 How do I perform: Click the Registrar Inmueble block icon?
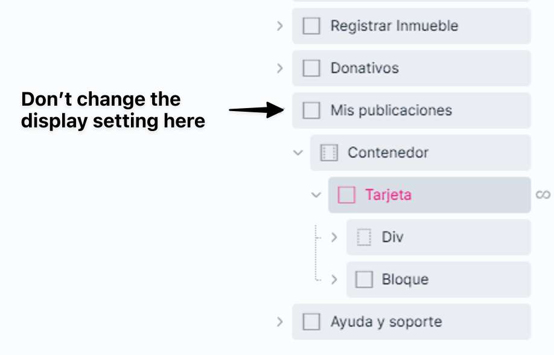point(311,26)
